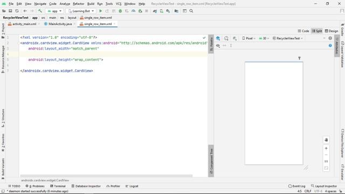Switch editor to Design view mode
This screenshot has height=194, width=345.
[x=332, y=31]
